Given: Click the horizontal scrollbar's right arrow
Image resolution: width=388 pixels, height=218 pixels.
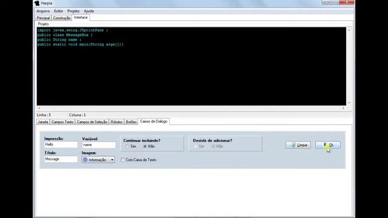Looking at the screenshot, I should (343, 108).
